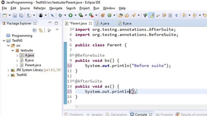Click the green Run button icon
207x116 pixels.
[x=71, y=15]
